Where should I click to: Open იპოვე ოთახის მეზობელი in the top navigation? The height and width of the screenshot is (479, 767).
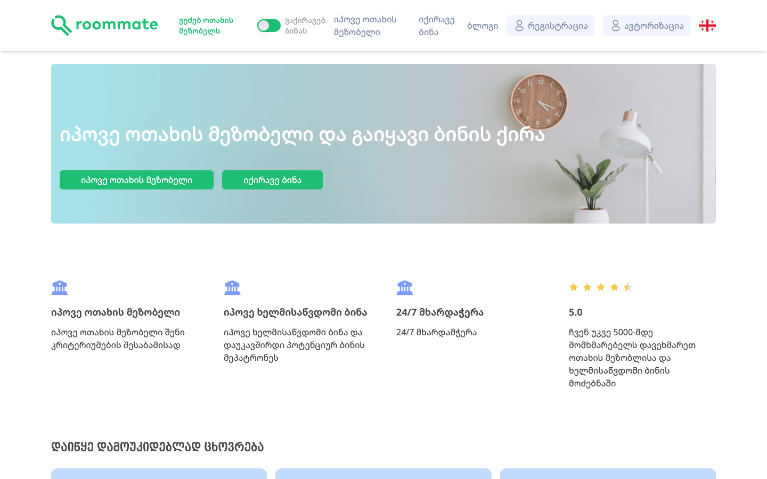point(365,26)
